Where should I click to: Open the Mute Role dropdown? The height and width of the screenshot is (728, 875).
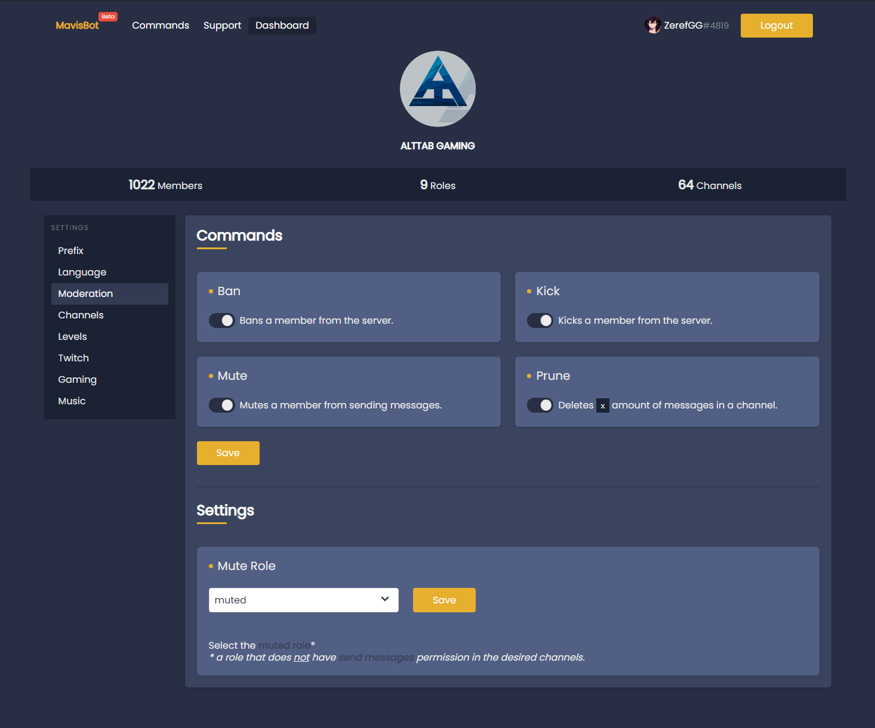(303, 600)
